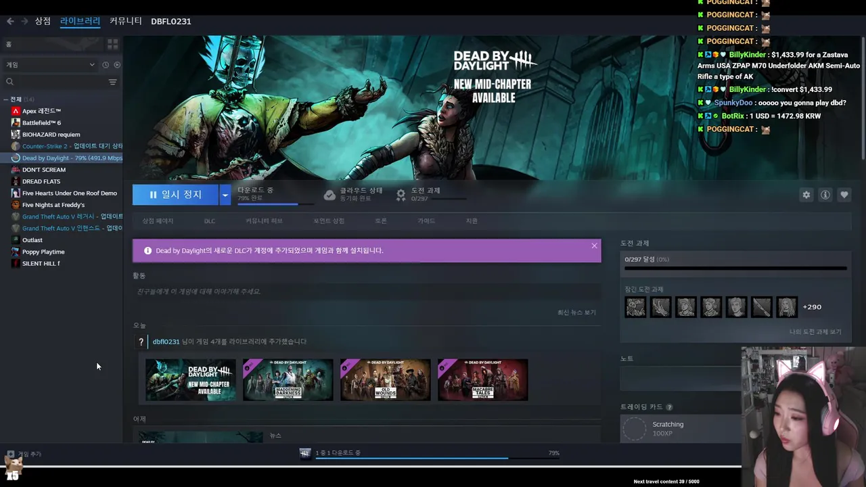Click the dbfl0231 username link
The height and width of the screenshot is (487, 866).
(x=166, y=342)
